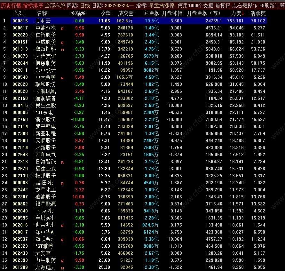Click the 涨幅% column header
Image resolution: width=285 pixels, height=271 pixels.
[x=78, y=13]
